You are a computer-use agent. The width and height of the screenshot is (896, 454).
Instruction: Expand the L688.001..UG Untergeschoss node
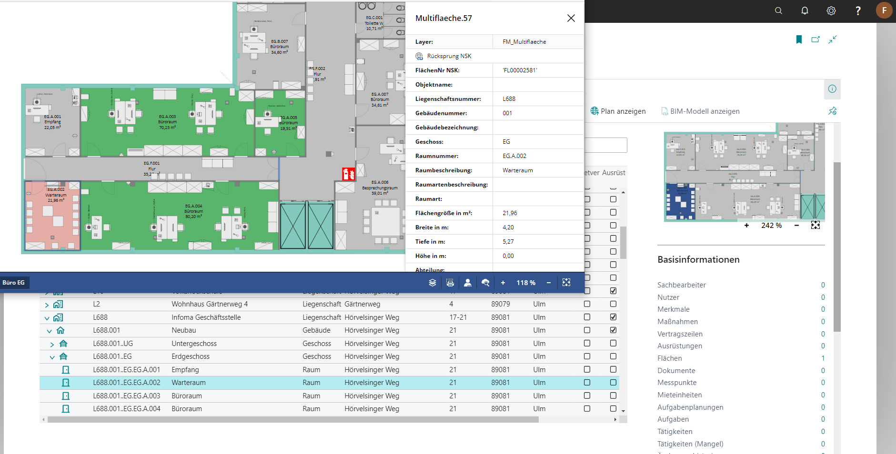click(52, 344)
